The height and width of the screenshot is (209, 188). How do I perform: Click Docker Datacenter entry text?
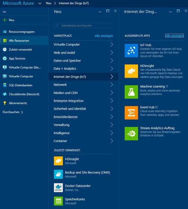tap(77, 186)
